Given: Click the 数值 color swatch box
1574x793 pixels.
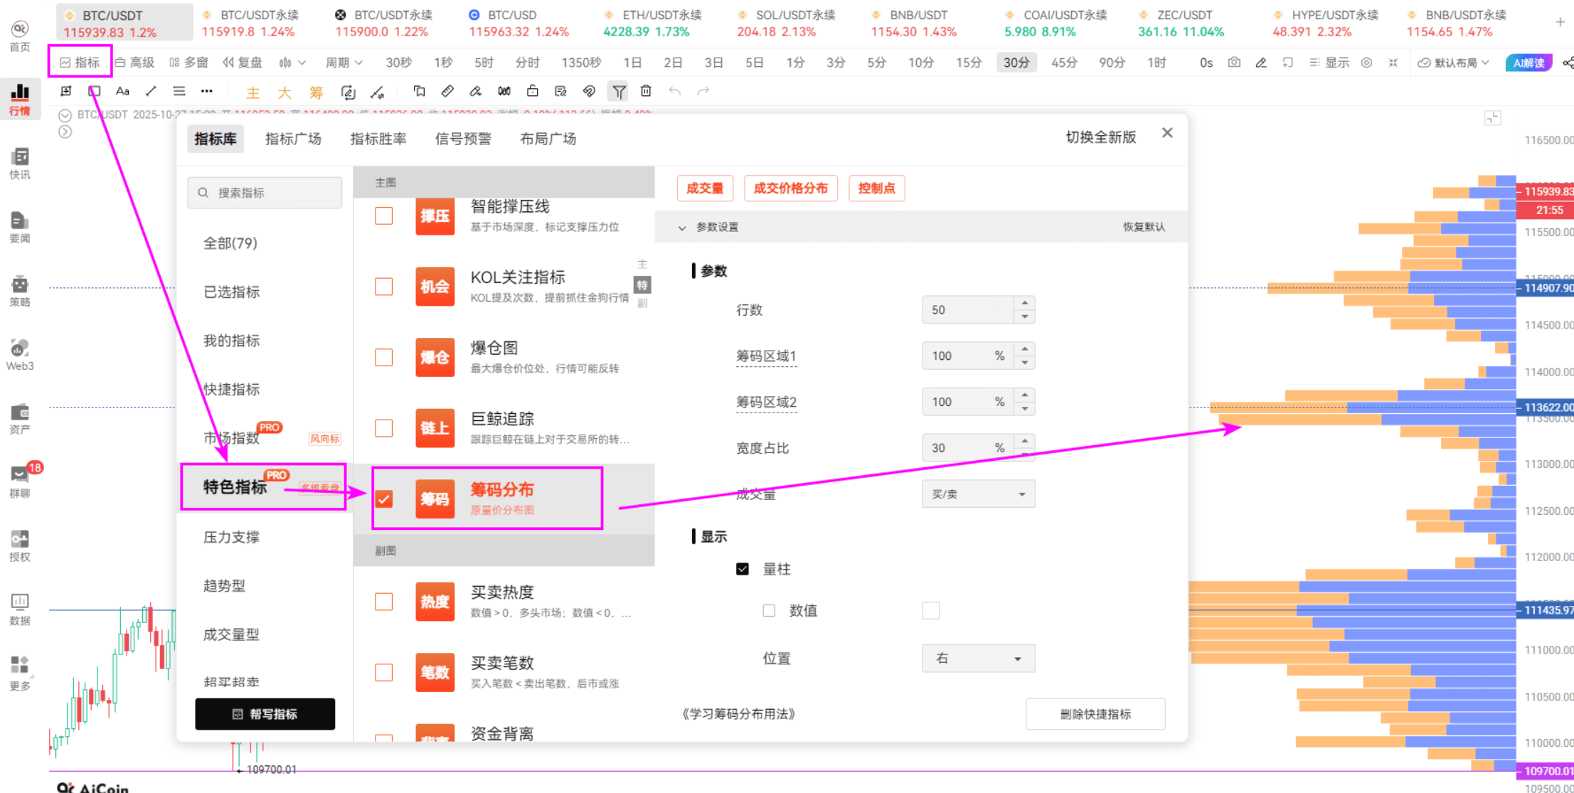Looking at the screenshot, I should click(x=930, y=611).
